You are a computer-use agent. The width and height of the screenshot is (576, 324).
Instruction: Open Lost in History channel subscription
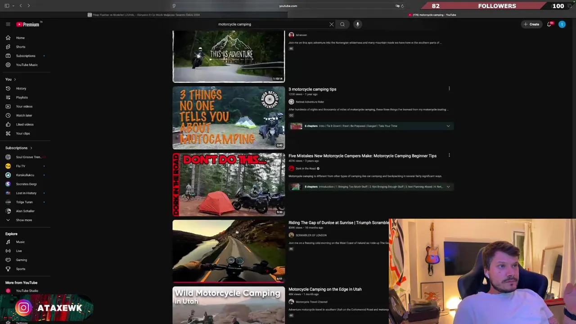25,193
